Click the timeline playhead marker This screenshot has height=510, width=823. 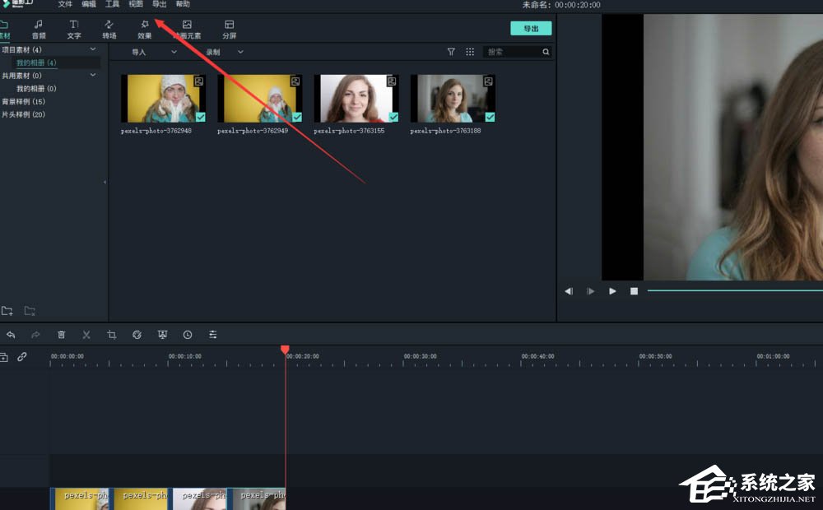pos(285,350)
